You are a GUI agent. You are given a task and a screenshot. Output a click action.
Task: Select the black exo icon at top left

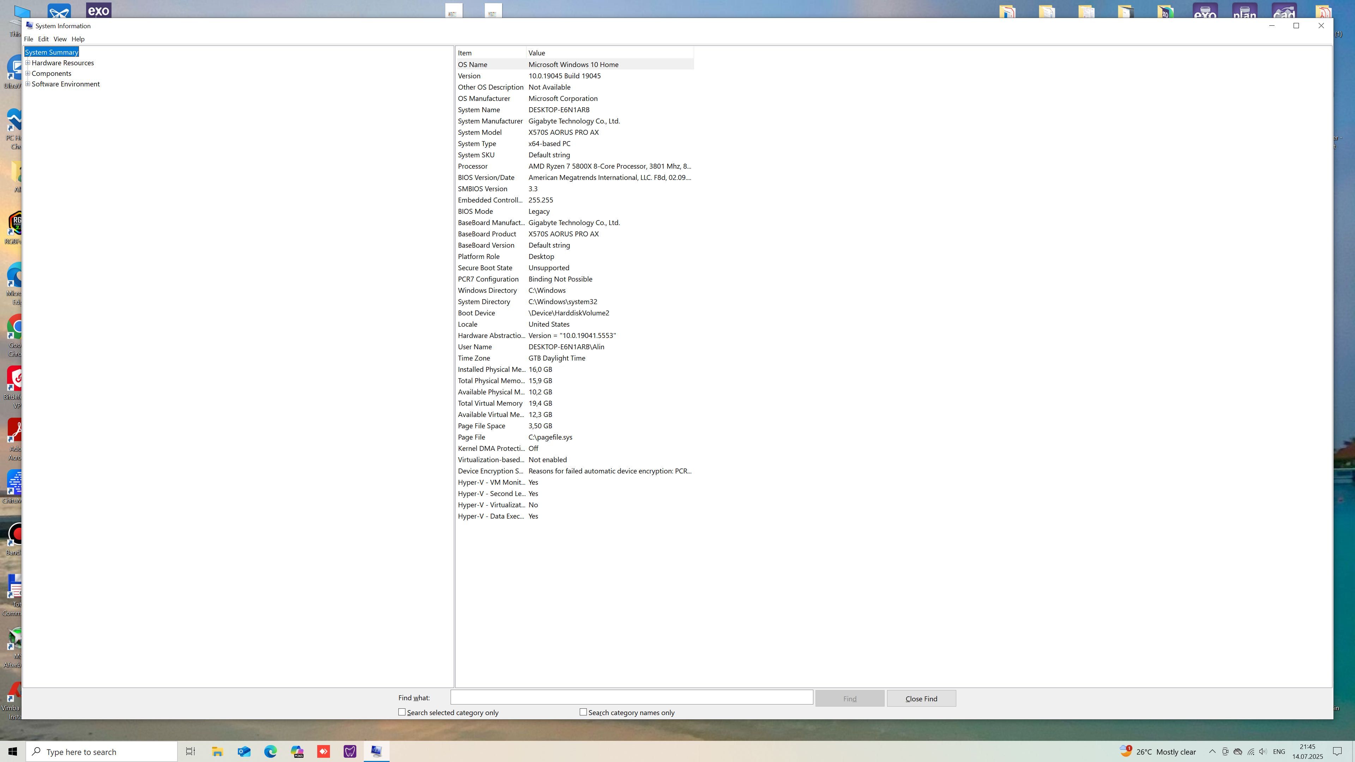(x=98, y=10)
